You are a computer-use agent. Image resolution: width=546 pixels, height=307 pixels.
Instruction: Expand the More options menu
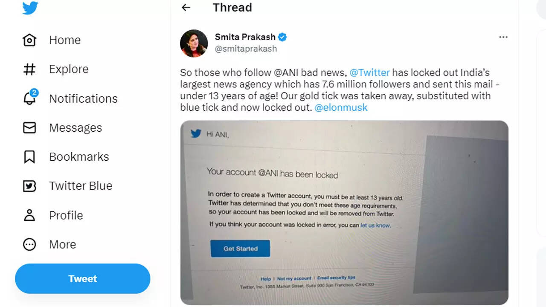coord(29,244)
